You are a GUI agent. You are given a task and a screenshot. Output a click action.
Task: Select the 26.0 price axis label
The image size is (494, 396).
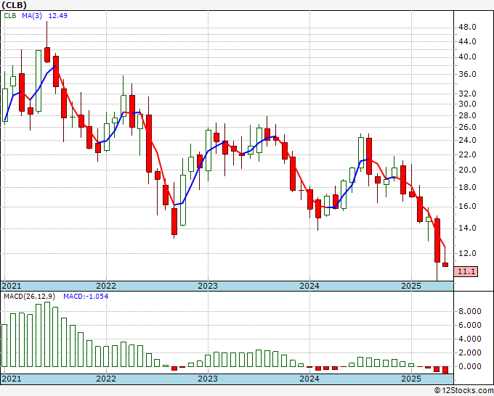click(467, 128)
